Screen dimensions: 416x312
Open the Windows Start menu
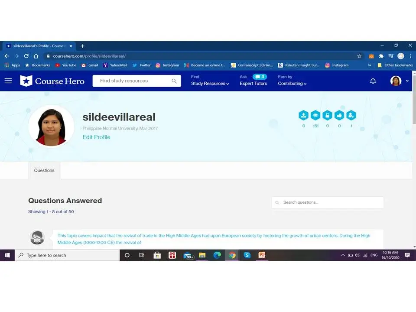pos(7,255)
